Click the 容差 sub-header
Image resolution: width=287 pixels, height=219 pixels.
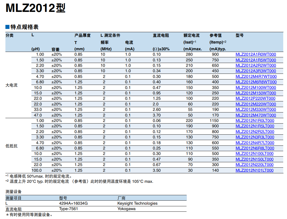[56, 49]
